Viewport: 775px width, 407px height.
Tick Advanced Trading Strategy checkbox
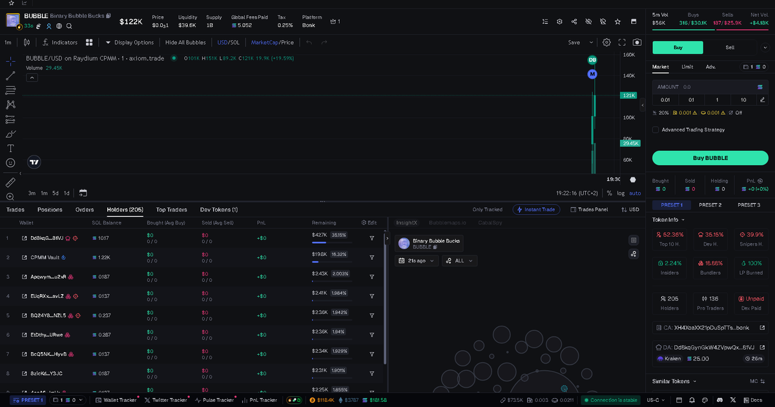pyautogui.click(x=656, y=130)
